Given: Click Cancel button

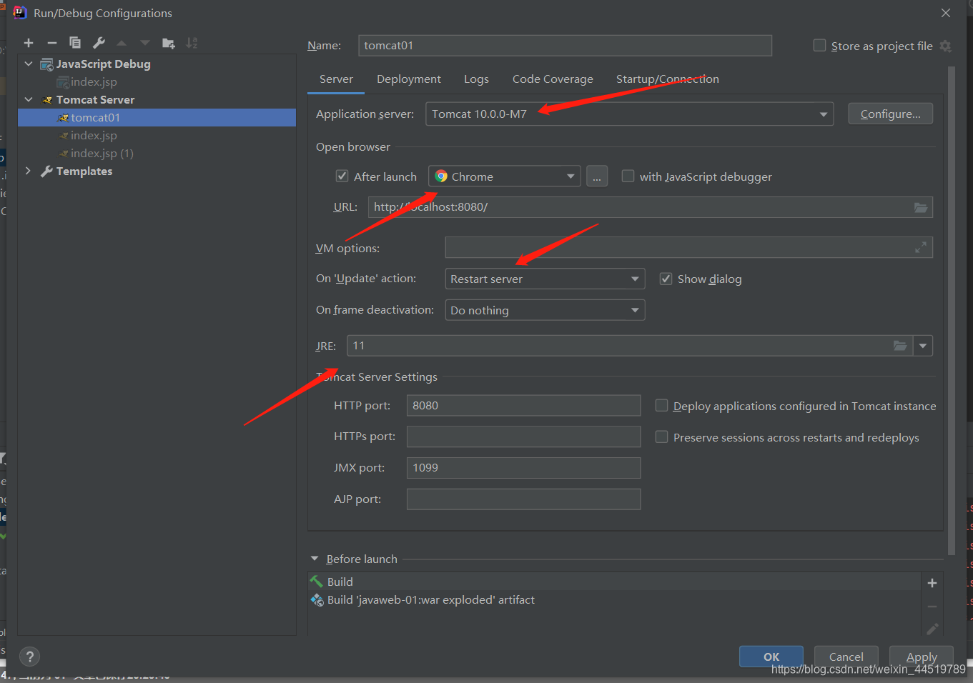Looking at the screenshot, I should [x=846, y=657].
